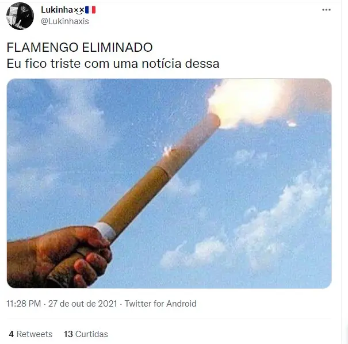Click the white tape band on the firework

(105, 231)
